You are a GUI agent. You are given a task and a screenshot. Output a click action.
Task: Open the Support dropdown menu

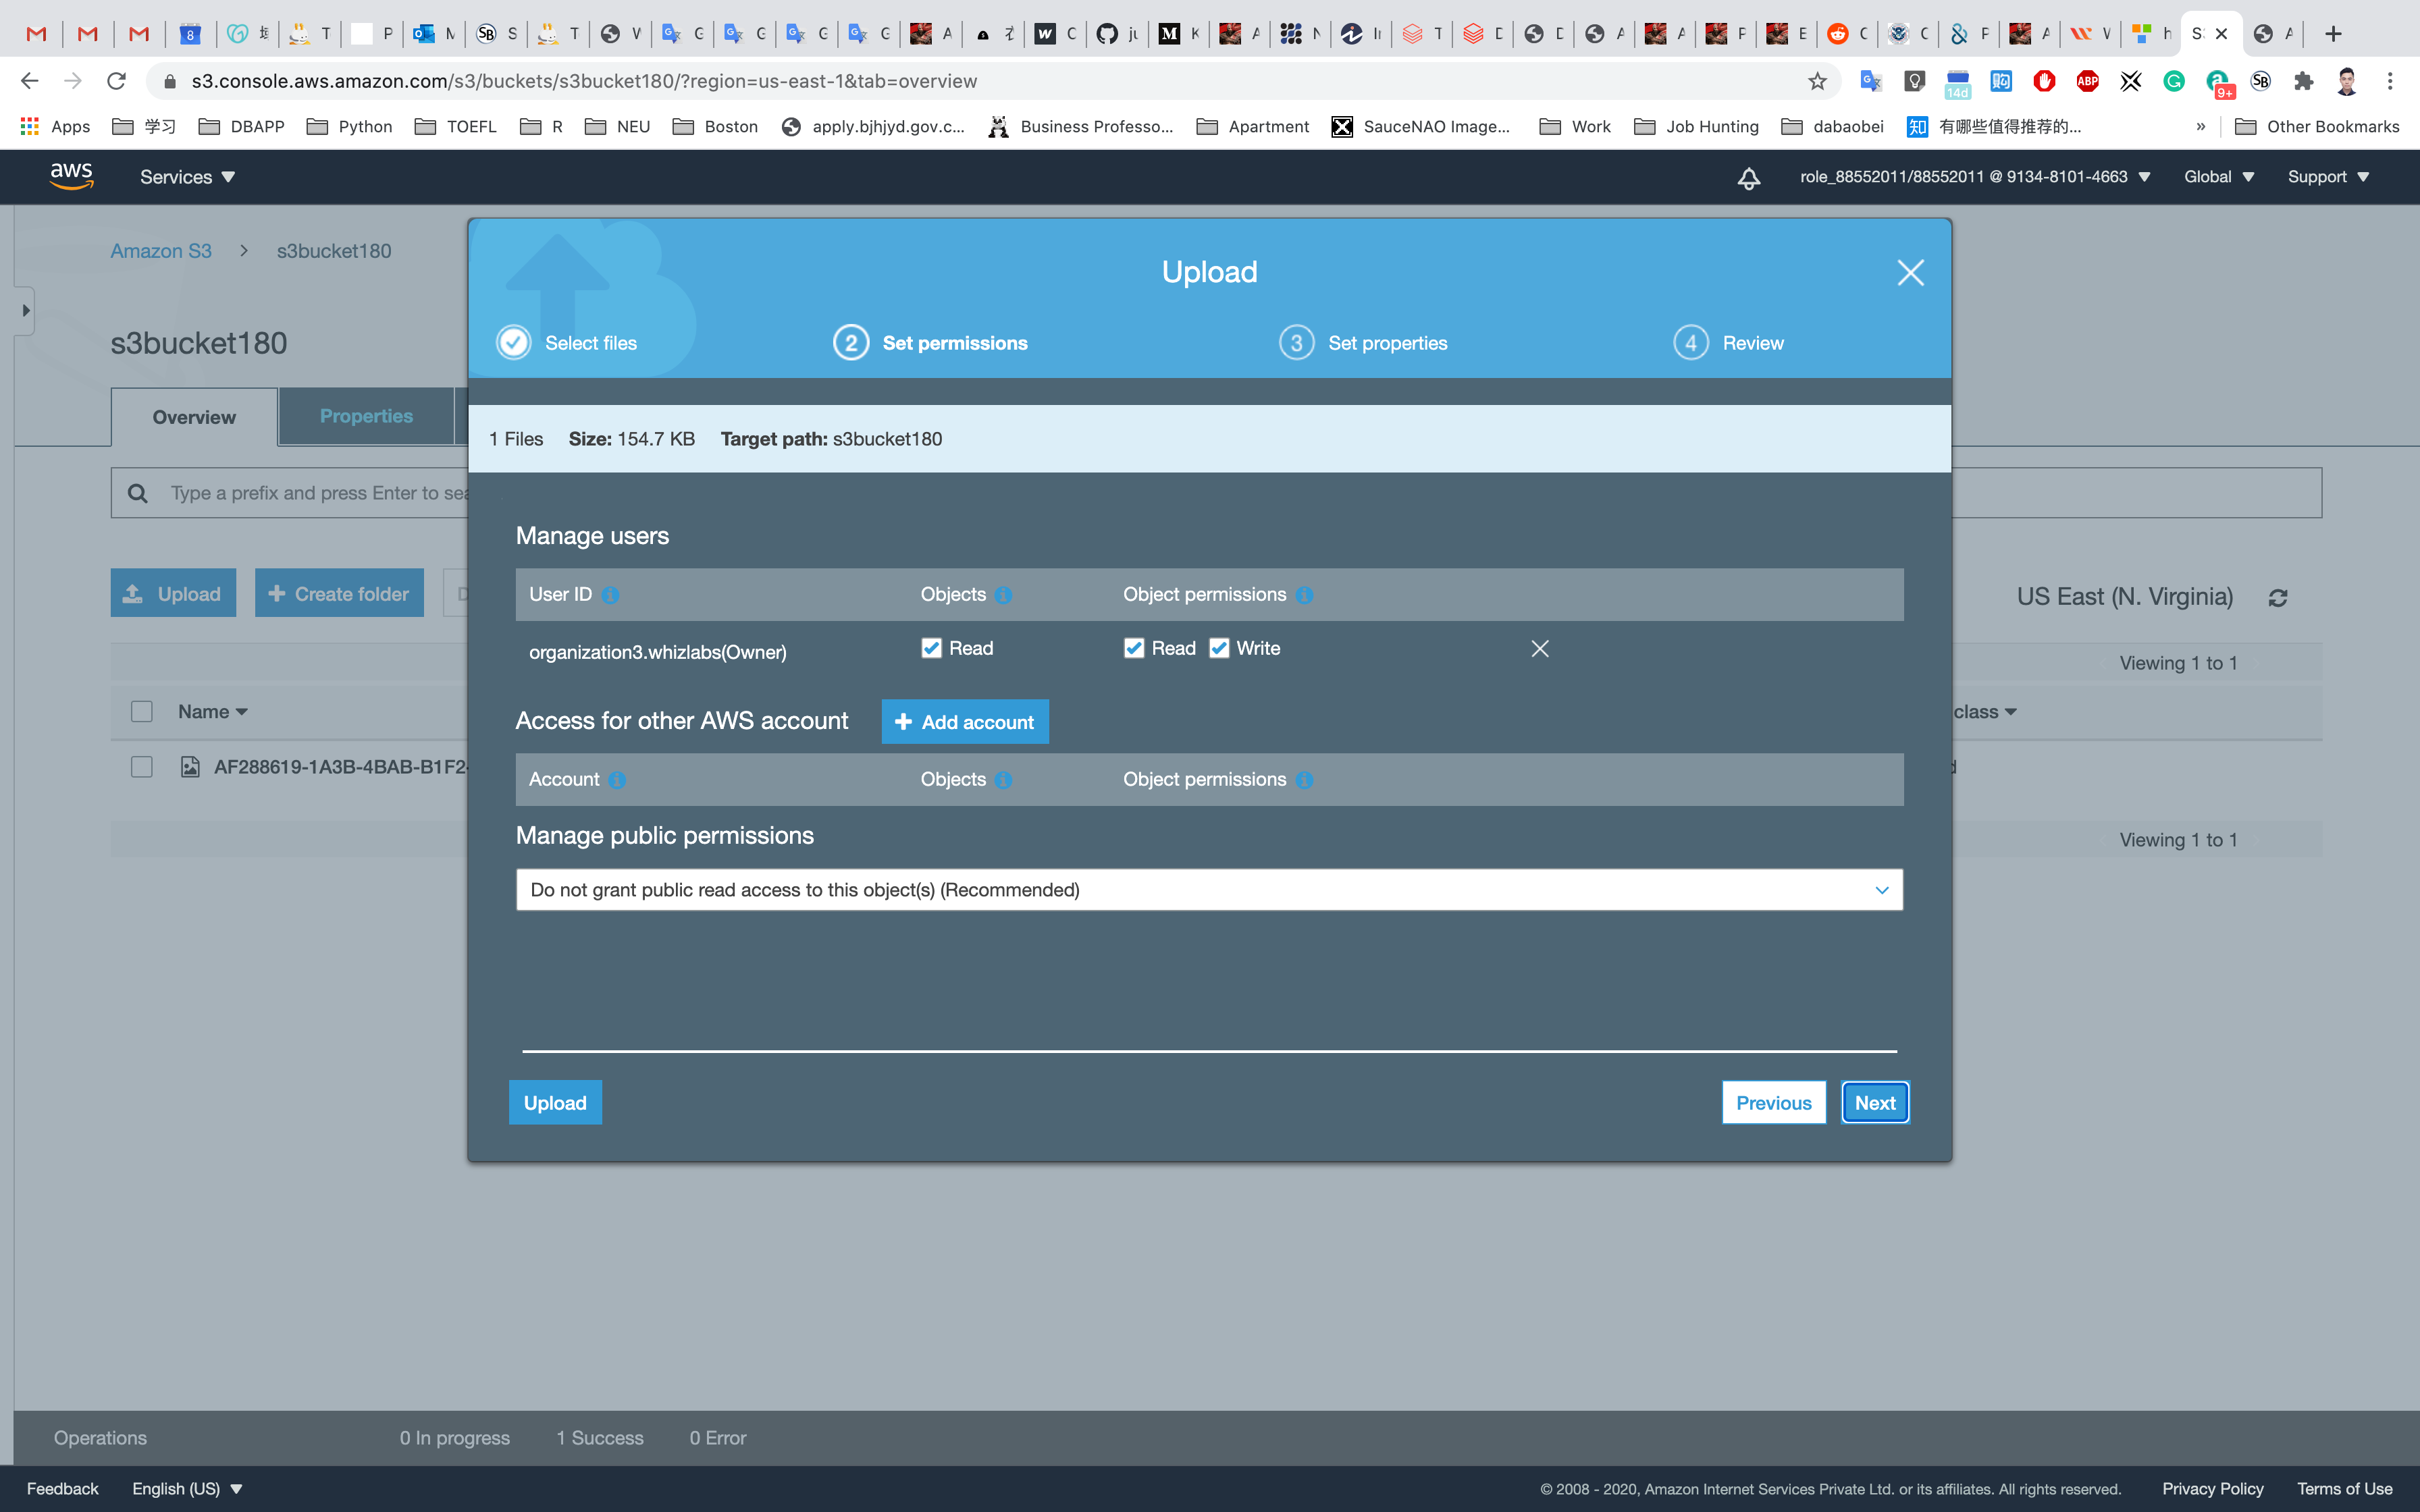2327,177
